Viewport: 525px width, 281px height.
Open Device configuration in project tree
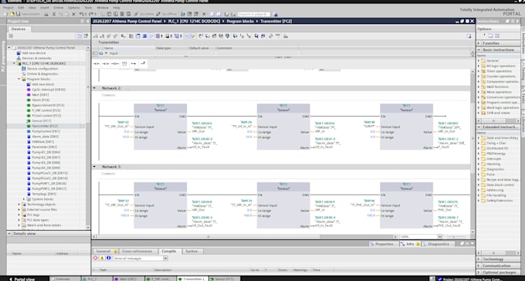[42, 69]
